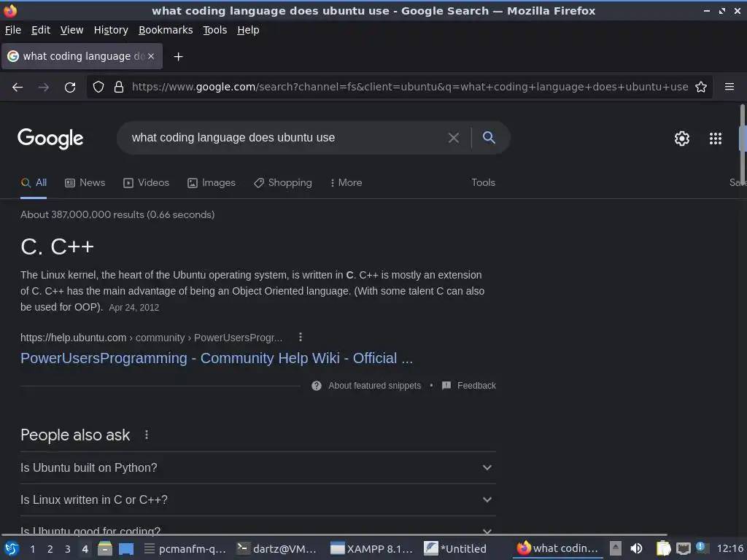Image resolution: width=747 pixels, height=560 pixels.
Task: Switch to virtual desktop 2
Action: click(50, 549)
